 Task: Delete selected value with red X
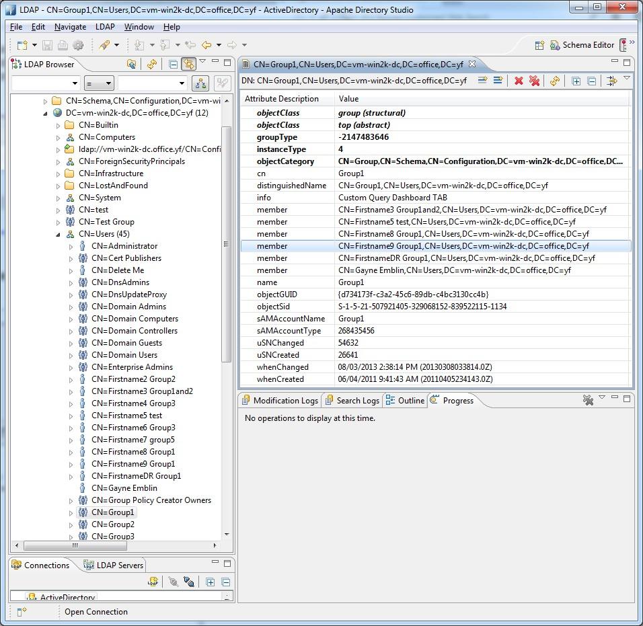pos(519,81)
